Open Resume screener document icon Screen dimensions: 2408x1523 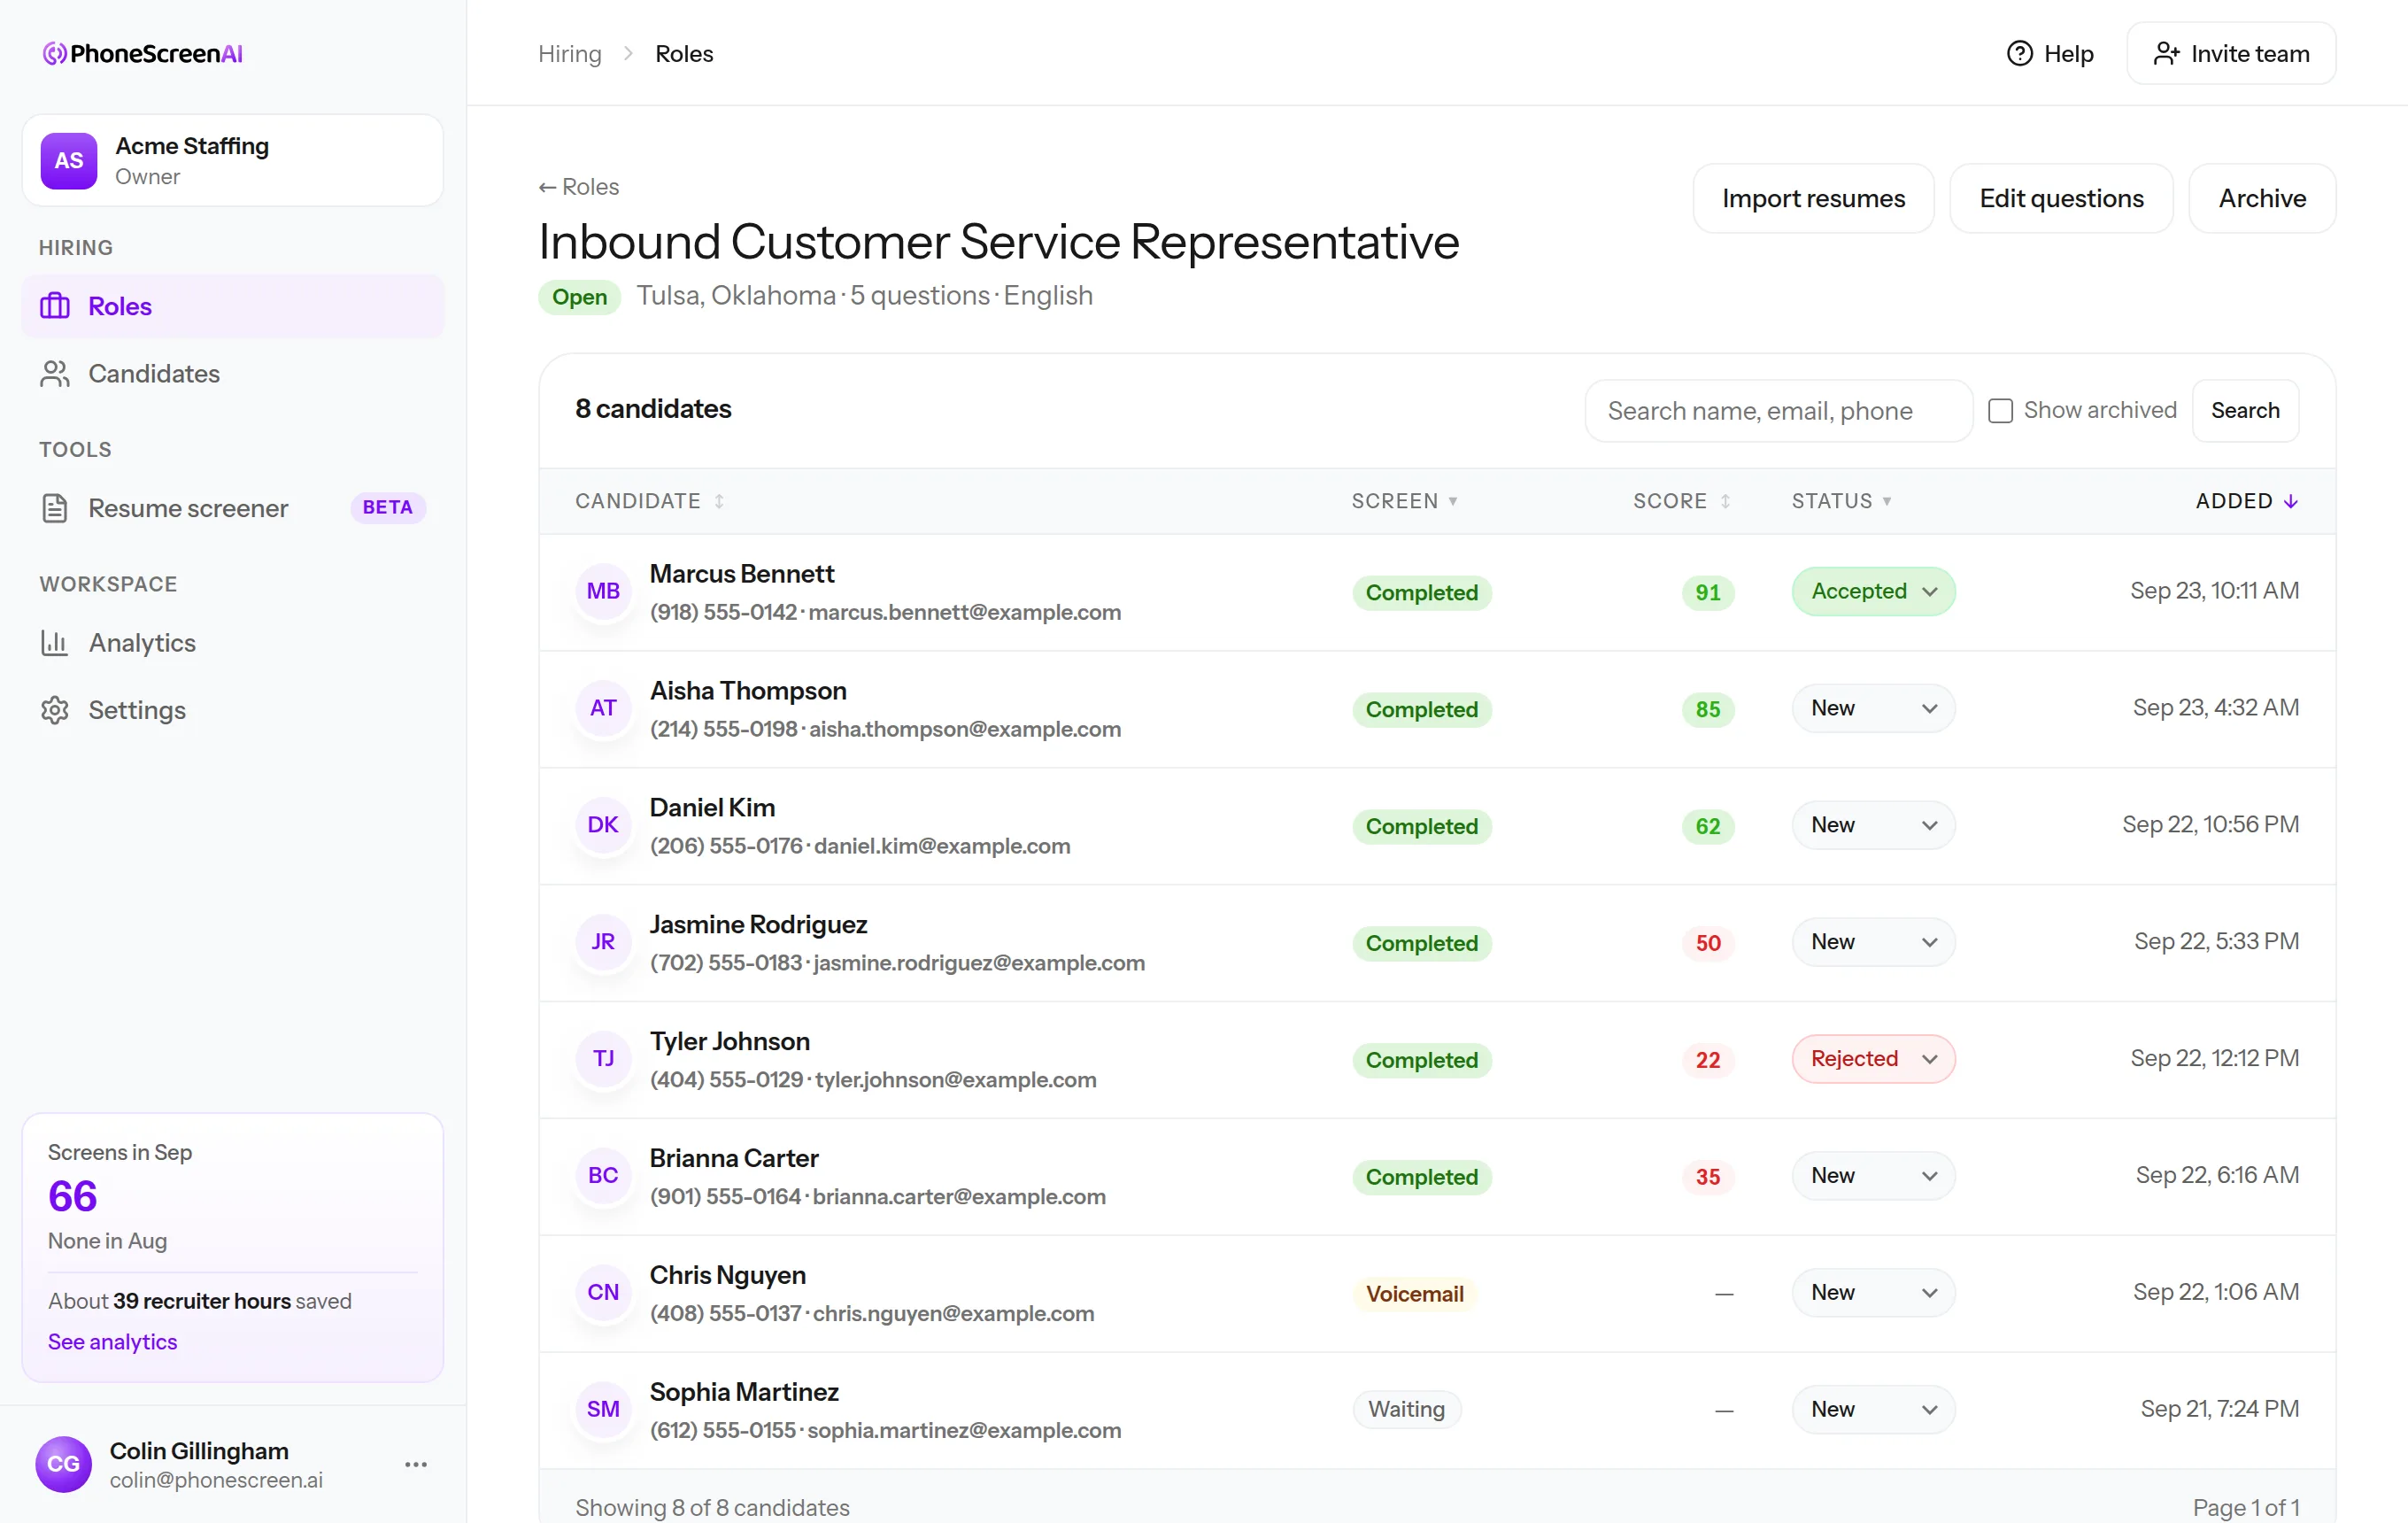55,508
